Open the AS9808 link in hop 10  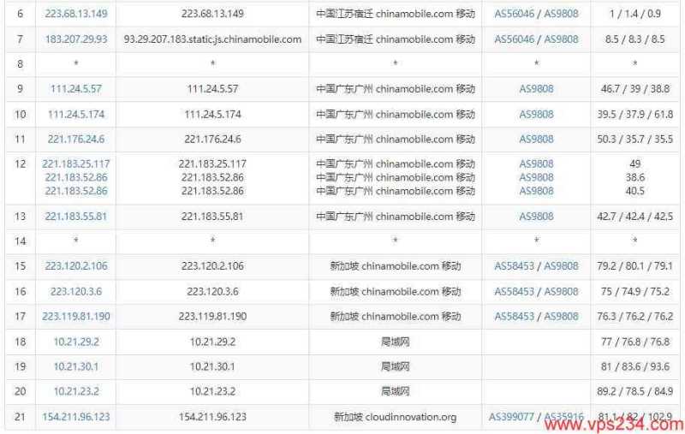tap(536, 114)
